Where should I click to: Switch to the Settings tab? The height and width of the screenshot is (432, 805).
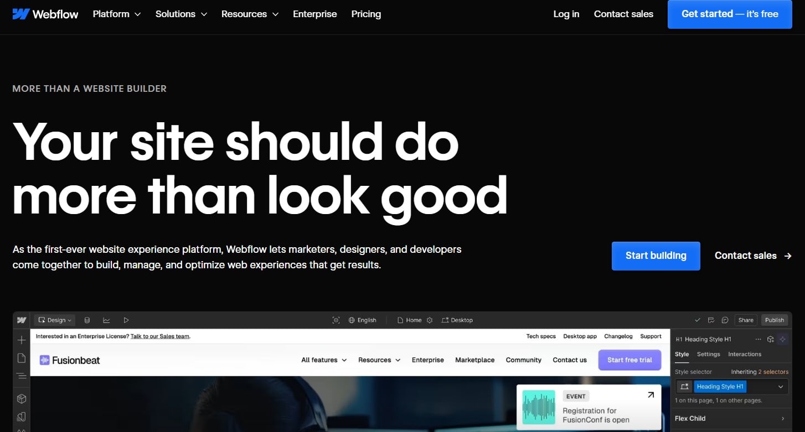point(709,354)
